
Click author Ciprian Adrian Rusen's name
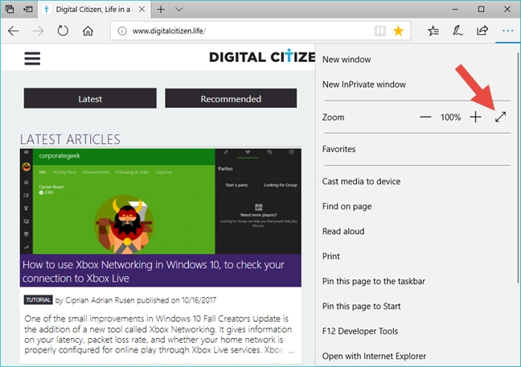tap(100, 300)
